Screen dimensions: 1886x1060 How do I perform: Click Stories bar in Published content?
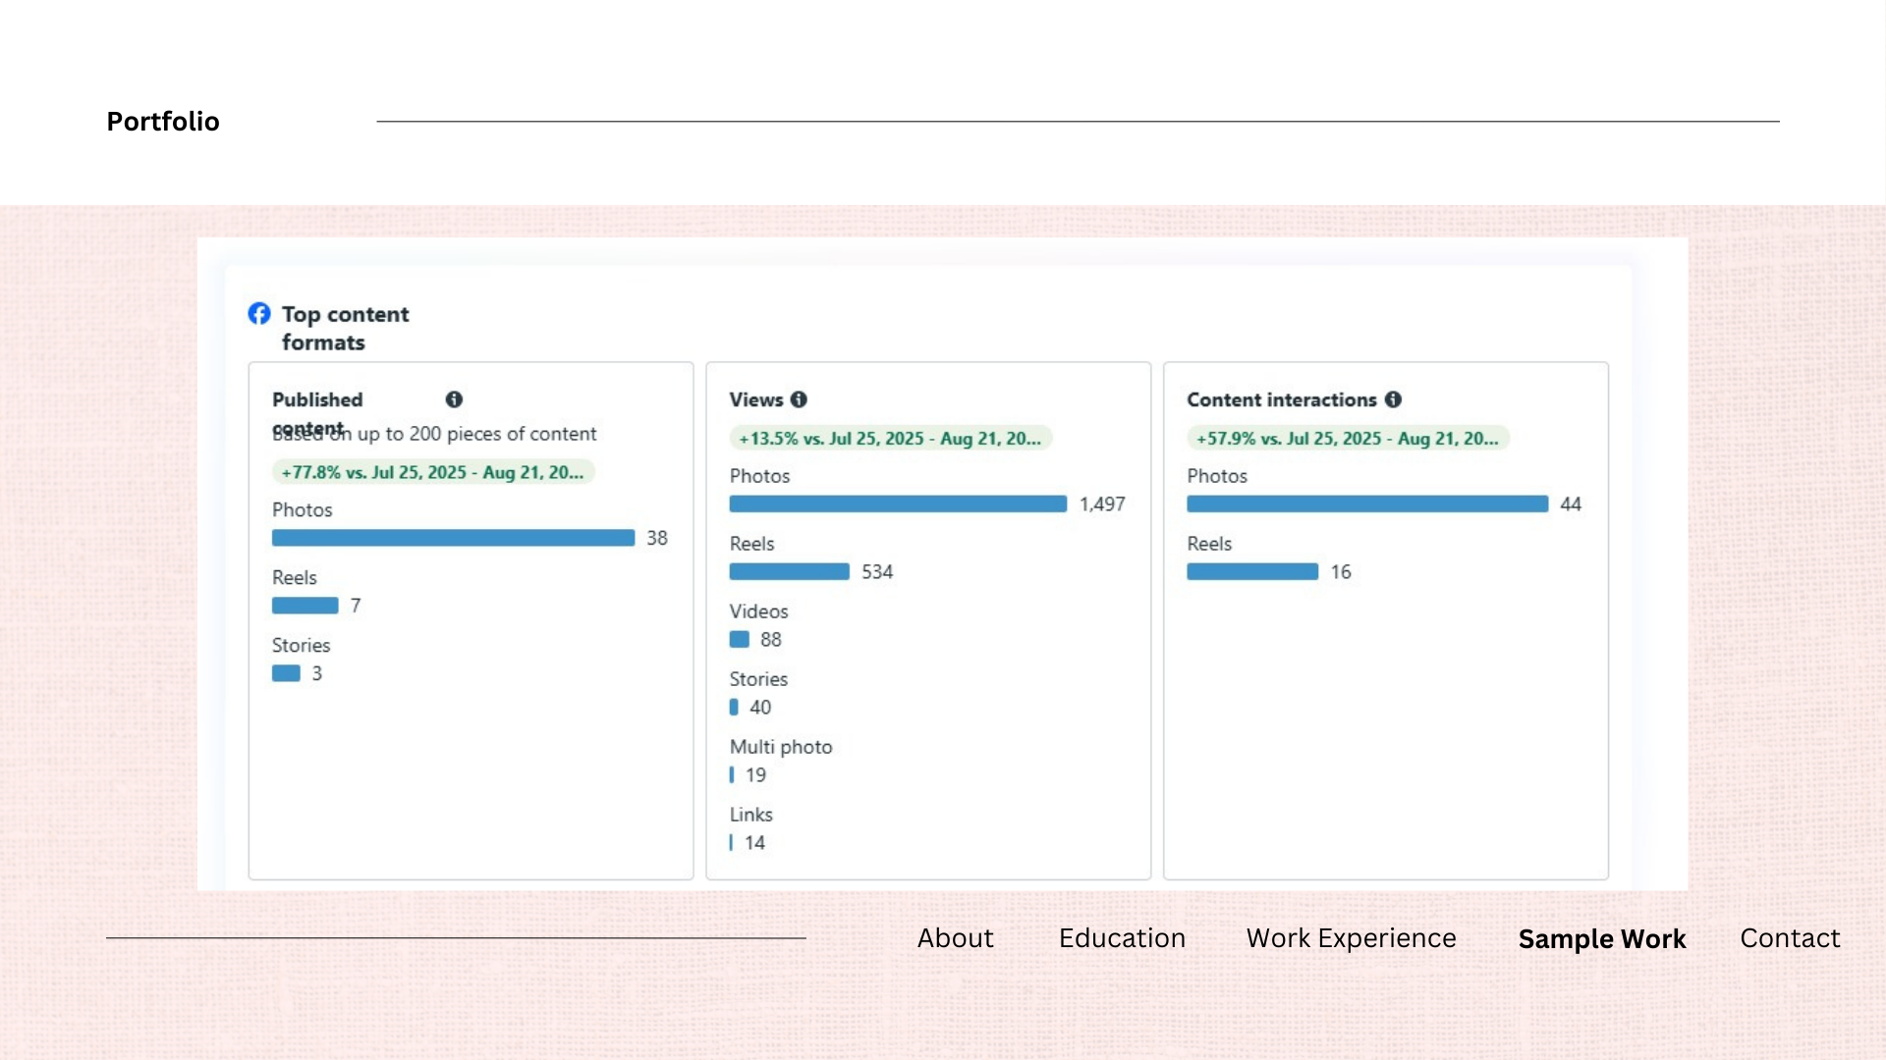[286, 673]
